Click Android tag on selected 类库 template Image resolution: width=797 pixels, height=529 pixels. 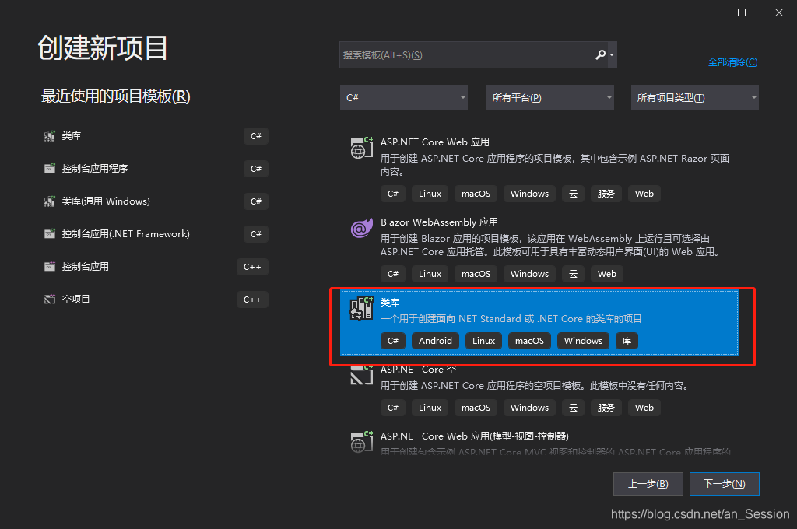click(435, 341)
